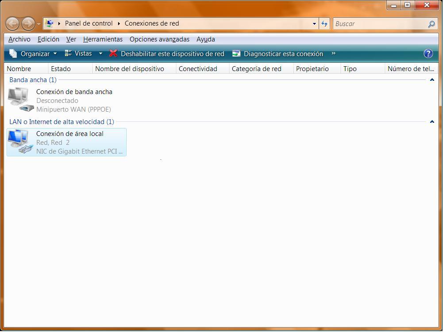Open the address bar history dropdown
The height and width of the screenshot is (332, 443).
pos(315,24)
